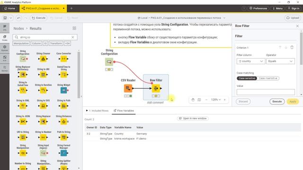Switch to Flow Variables tab
Viewport: 303px width, 170px height.
tap(124, 110)
